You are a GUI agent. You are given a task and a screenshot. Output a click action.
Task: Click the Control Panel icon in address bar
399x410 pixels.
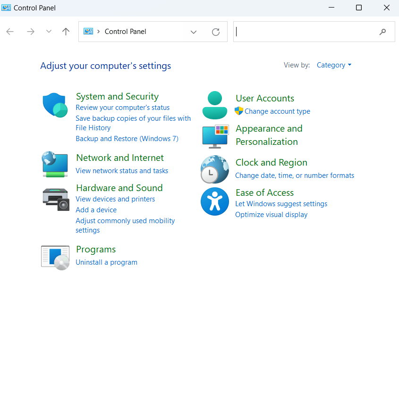click(88, 31)
